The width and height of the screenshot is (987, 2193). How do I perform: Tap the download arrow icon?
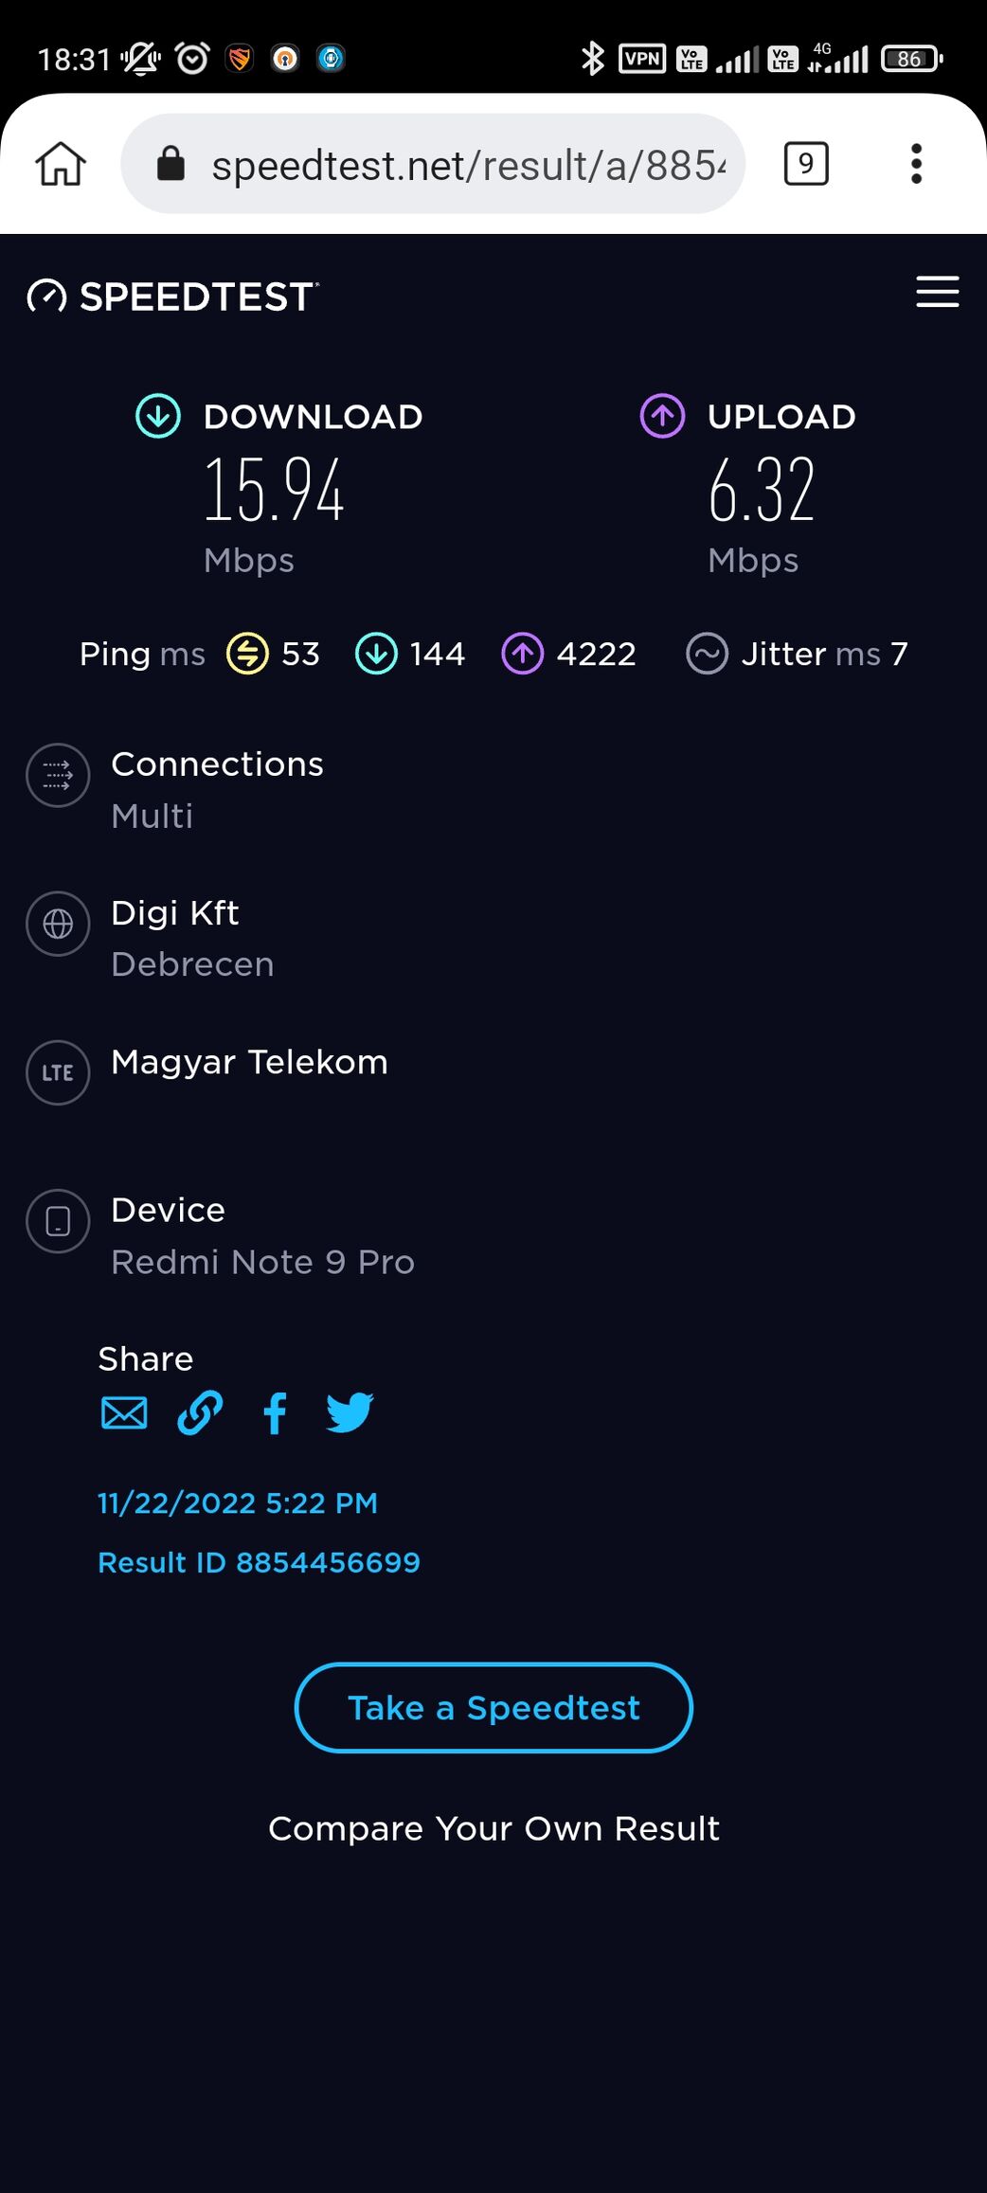(158, 416)
